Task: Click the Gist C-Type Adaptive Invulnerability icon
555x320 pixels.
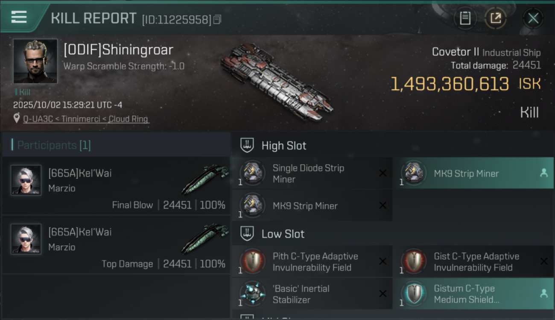Action: tap(413, 262)
